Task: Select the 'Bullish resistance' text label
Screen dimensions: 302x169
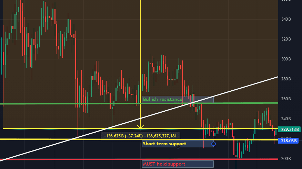Action: pyautogui.click(x=163, y=99)
